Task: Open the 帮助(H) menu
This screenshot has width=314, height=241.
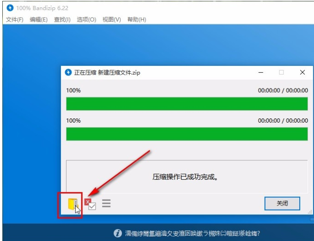Action: coord(137,19)
